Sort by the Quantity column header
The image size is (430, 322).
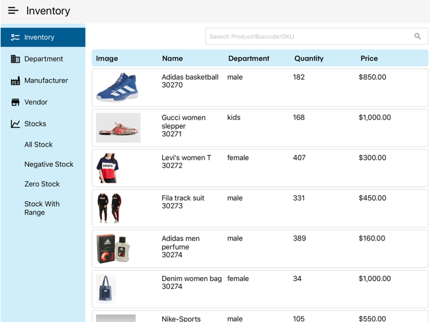tap(309, 58)
